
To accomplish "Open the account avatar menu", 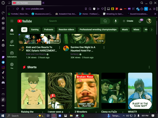I will (x=149, y=21).
